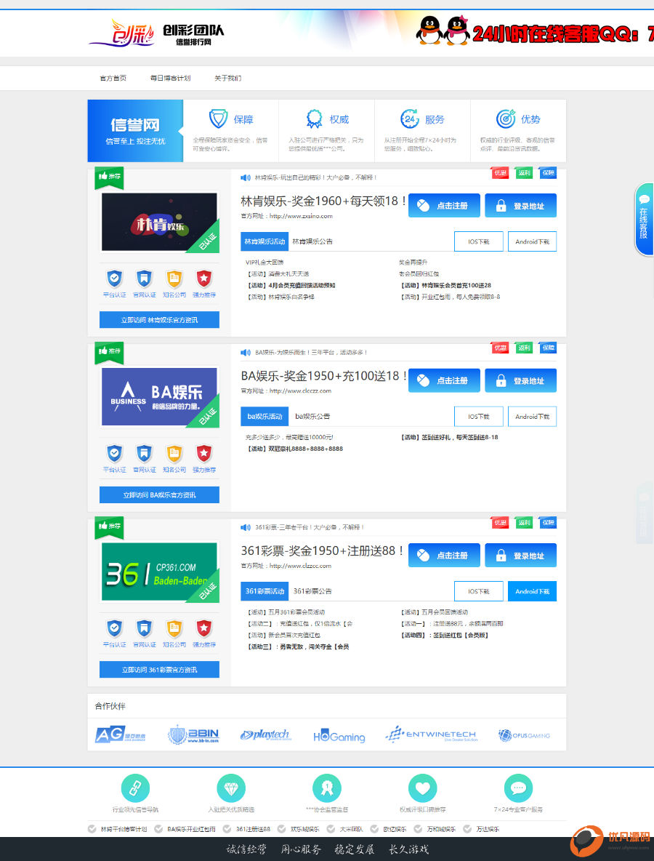Open link http://www.zxsino.com
Screen dimensions: 654x861
pyautogui.click(x=301, y=217)
